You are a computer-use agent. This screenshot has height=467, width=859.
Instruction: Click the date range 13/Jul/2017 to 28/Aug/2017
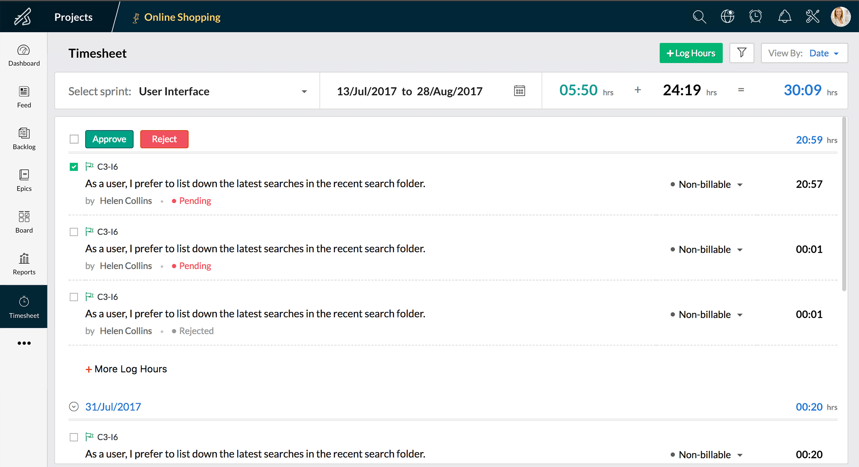pos(409,91)
